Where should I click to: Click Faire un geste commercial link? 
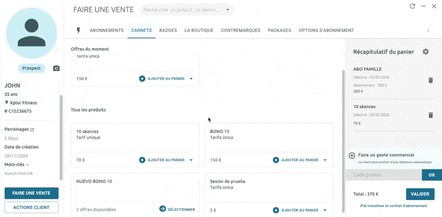tap(386, 155)
